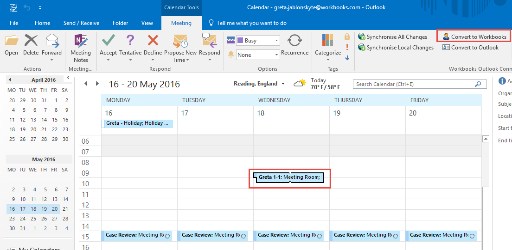Open Meeting Notes in OneNote

(81, 48)
